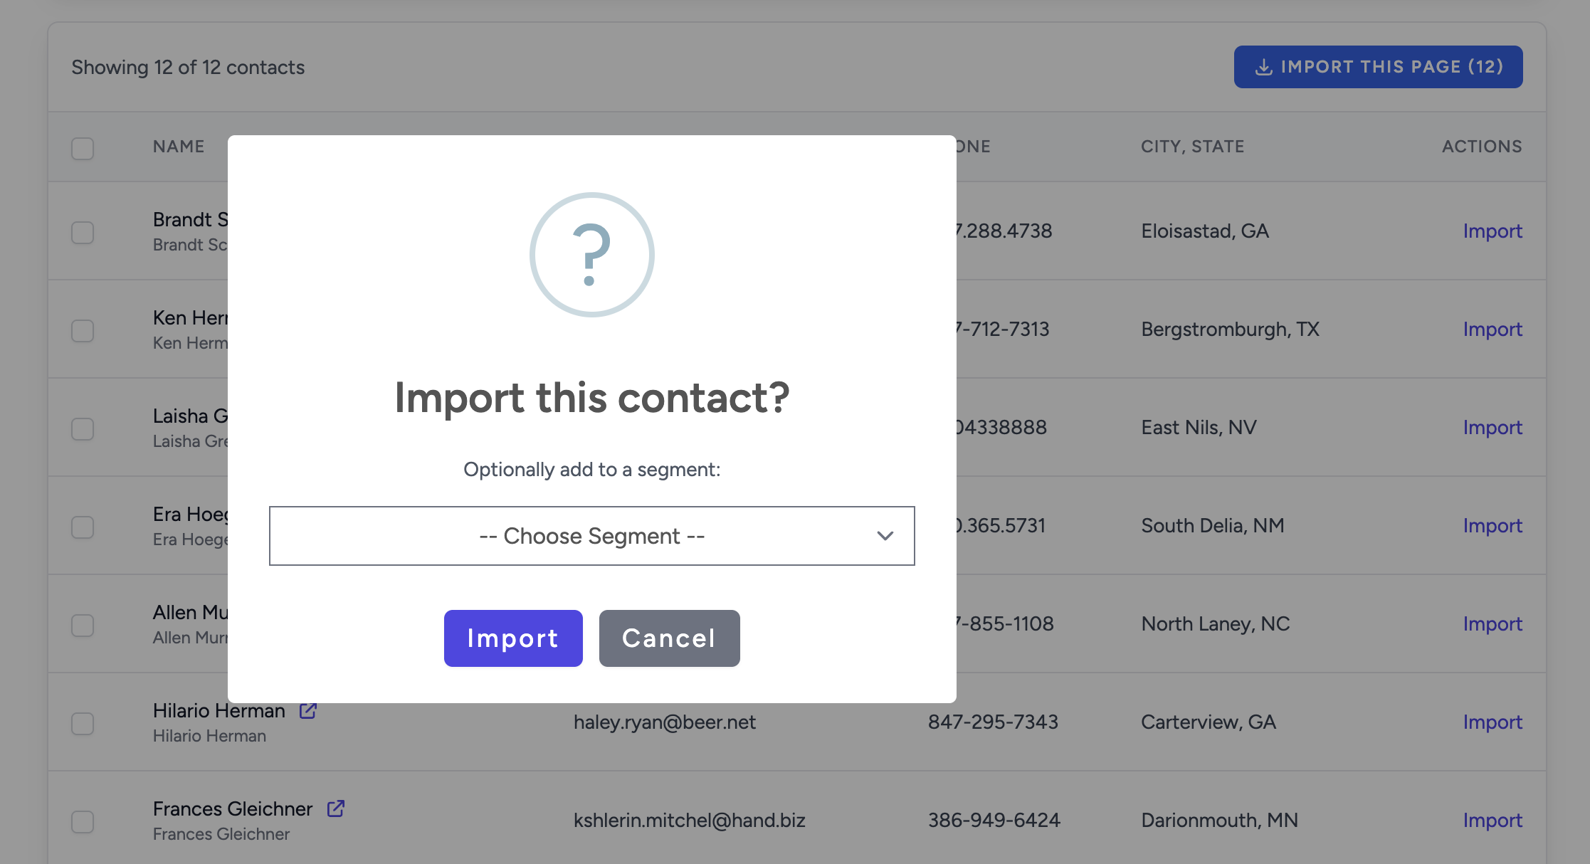1590x864 pixels.
Task: Click Import link for South Delia, NM row
Action: pos(1492,526)
